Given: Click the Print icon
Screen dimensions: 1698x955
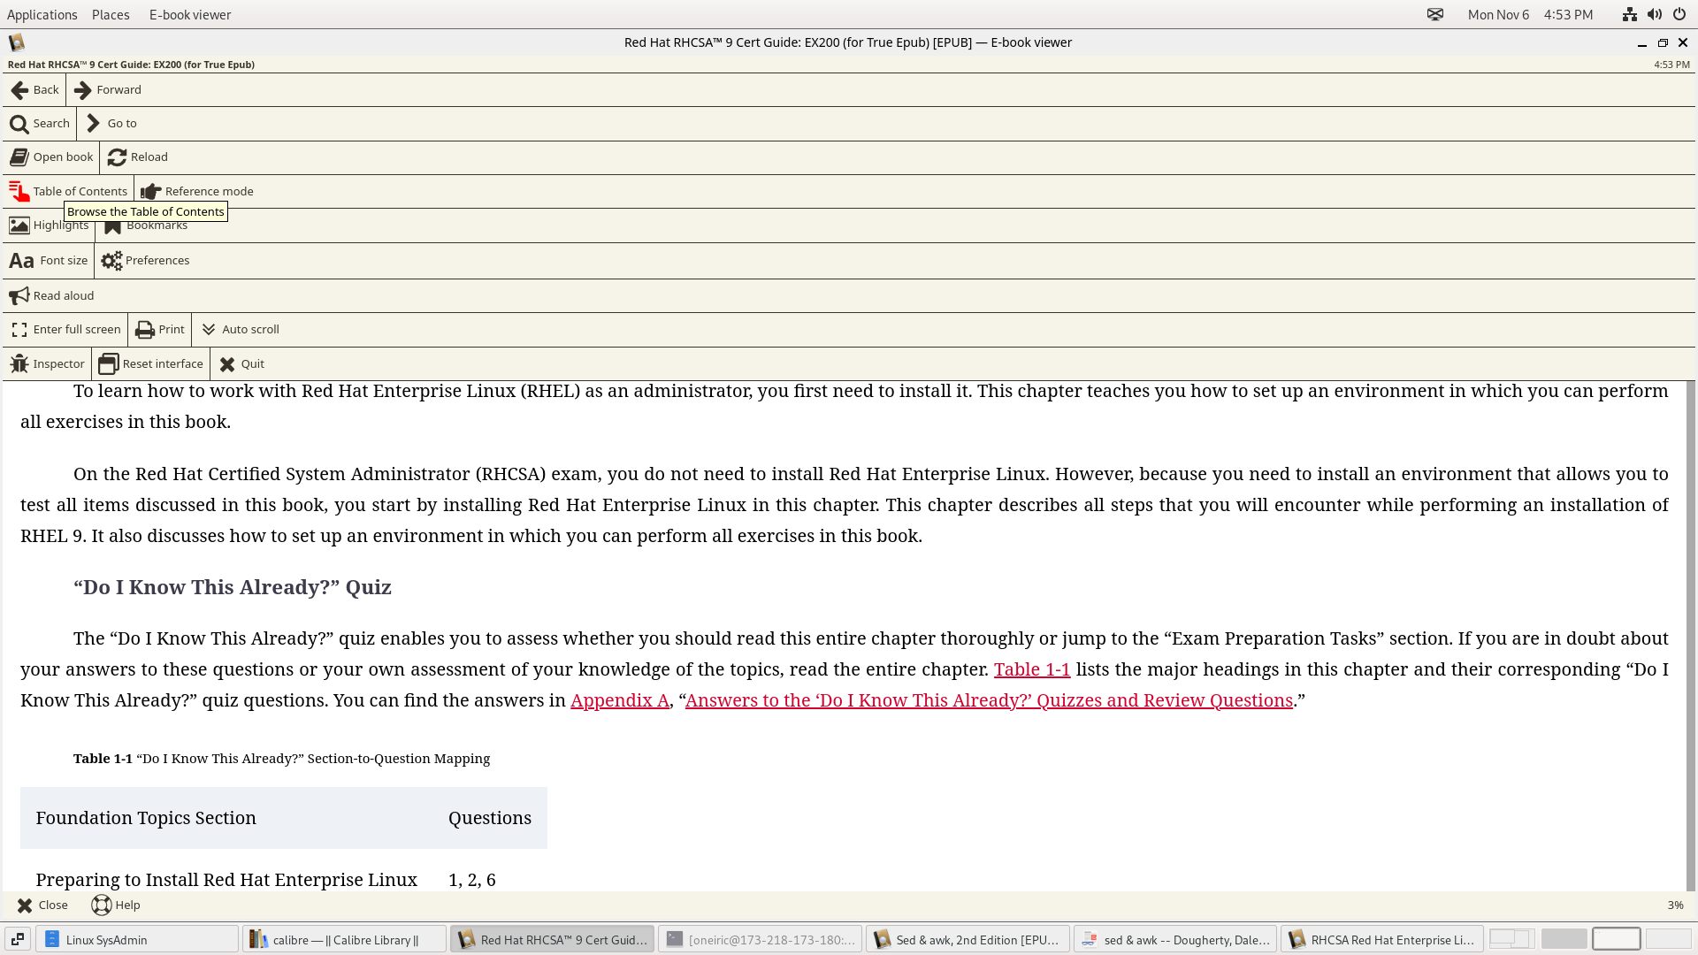Looking at the screenshot, I should (x=145, y=330).
